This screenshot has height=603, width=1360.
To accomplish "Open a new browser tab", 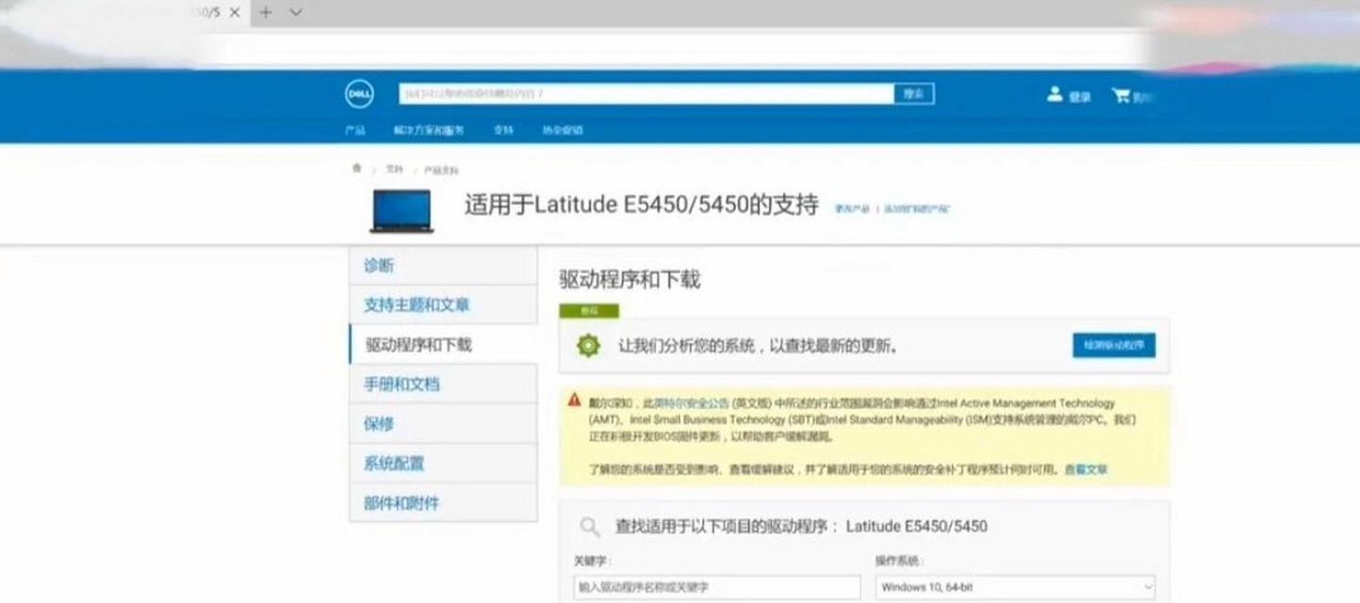I will (x=266, y=12).
